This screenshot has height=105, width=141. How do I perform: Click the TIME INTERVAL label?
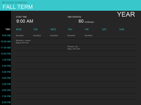74,17
